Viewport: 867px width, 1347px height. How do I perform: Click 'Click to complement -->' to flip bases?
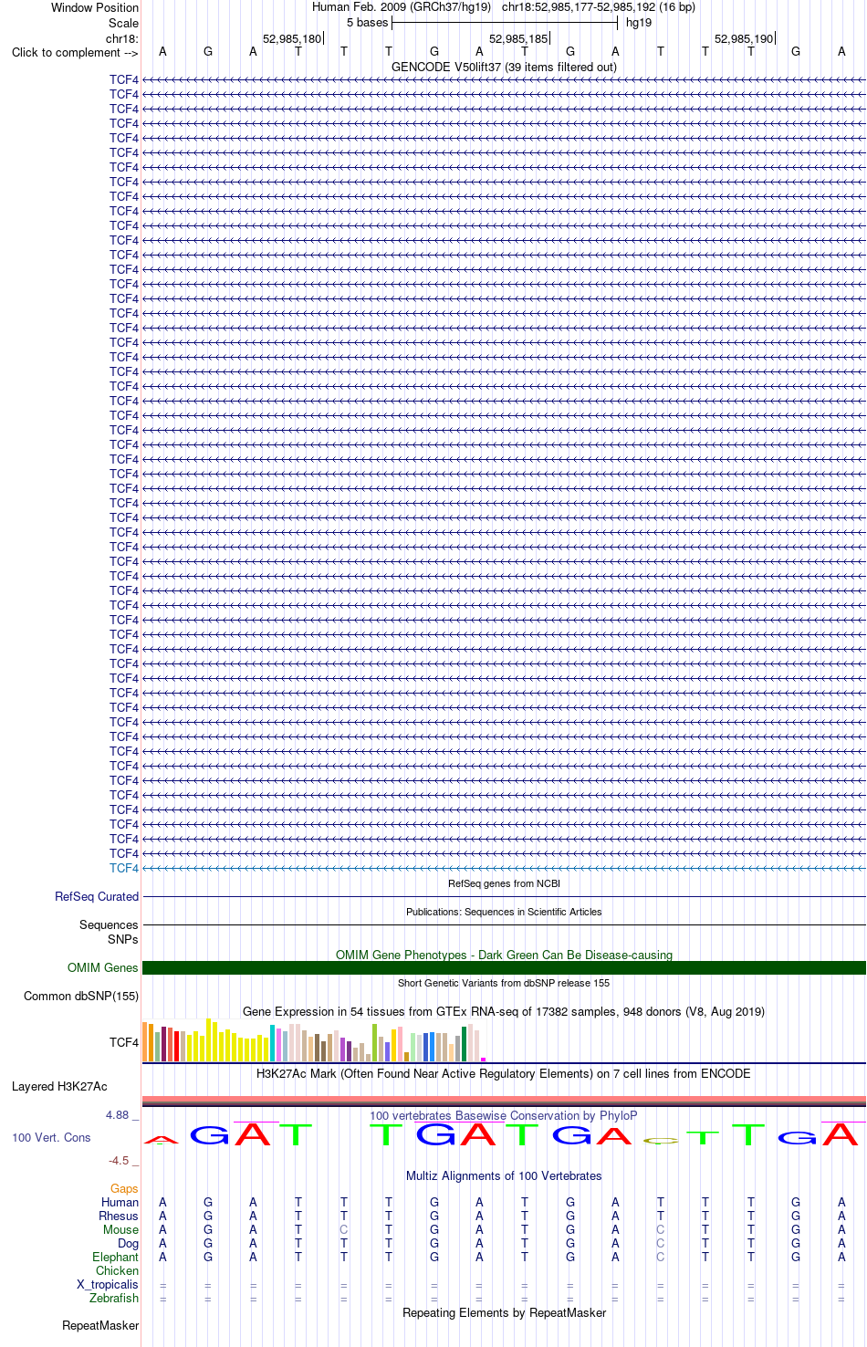coord(75,52)
